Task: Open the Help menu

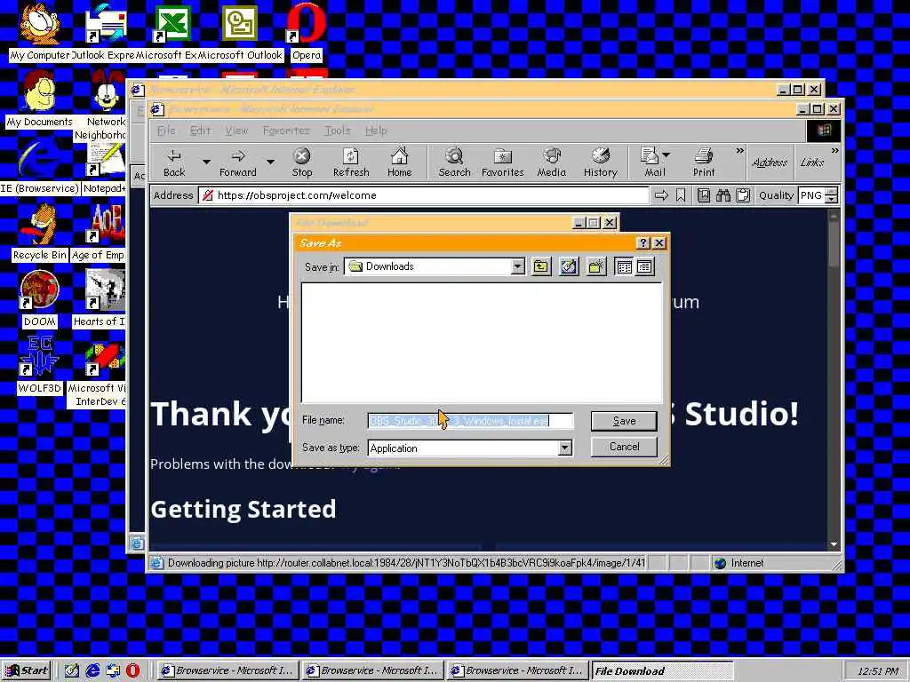Action: pyautogui.click(x=376, y=131)
